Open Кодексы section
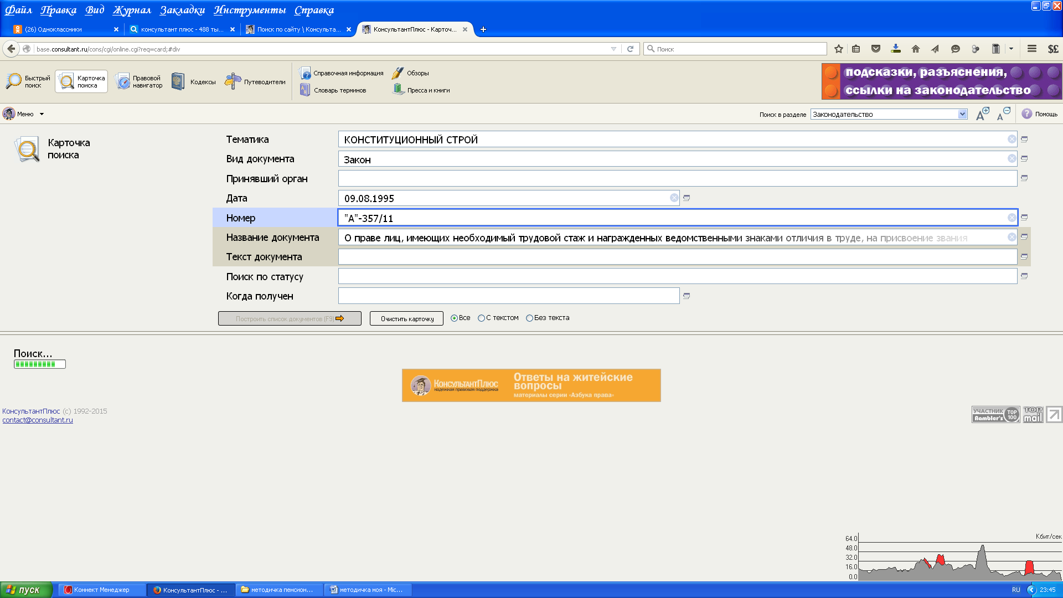Image resolution: width=1063 pixels, height=598 pixels. point(194,81)
